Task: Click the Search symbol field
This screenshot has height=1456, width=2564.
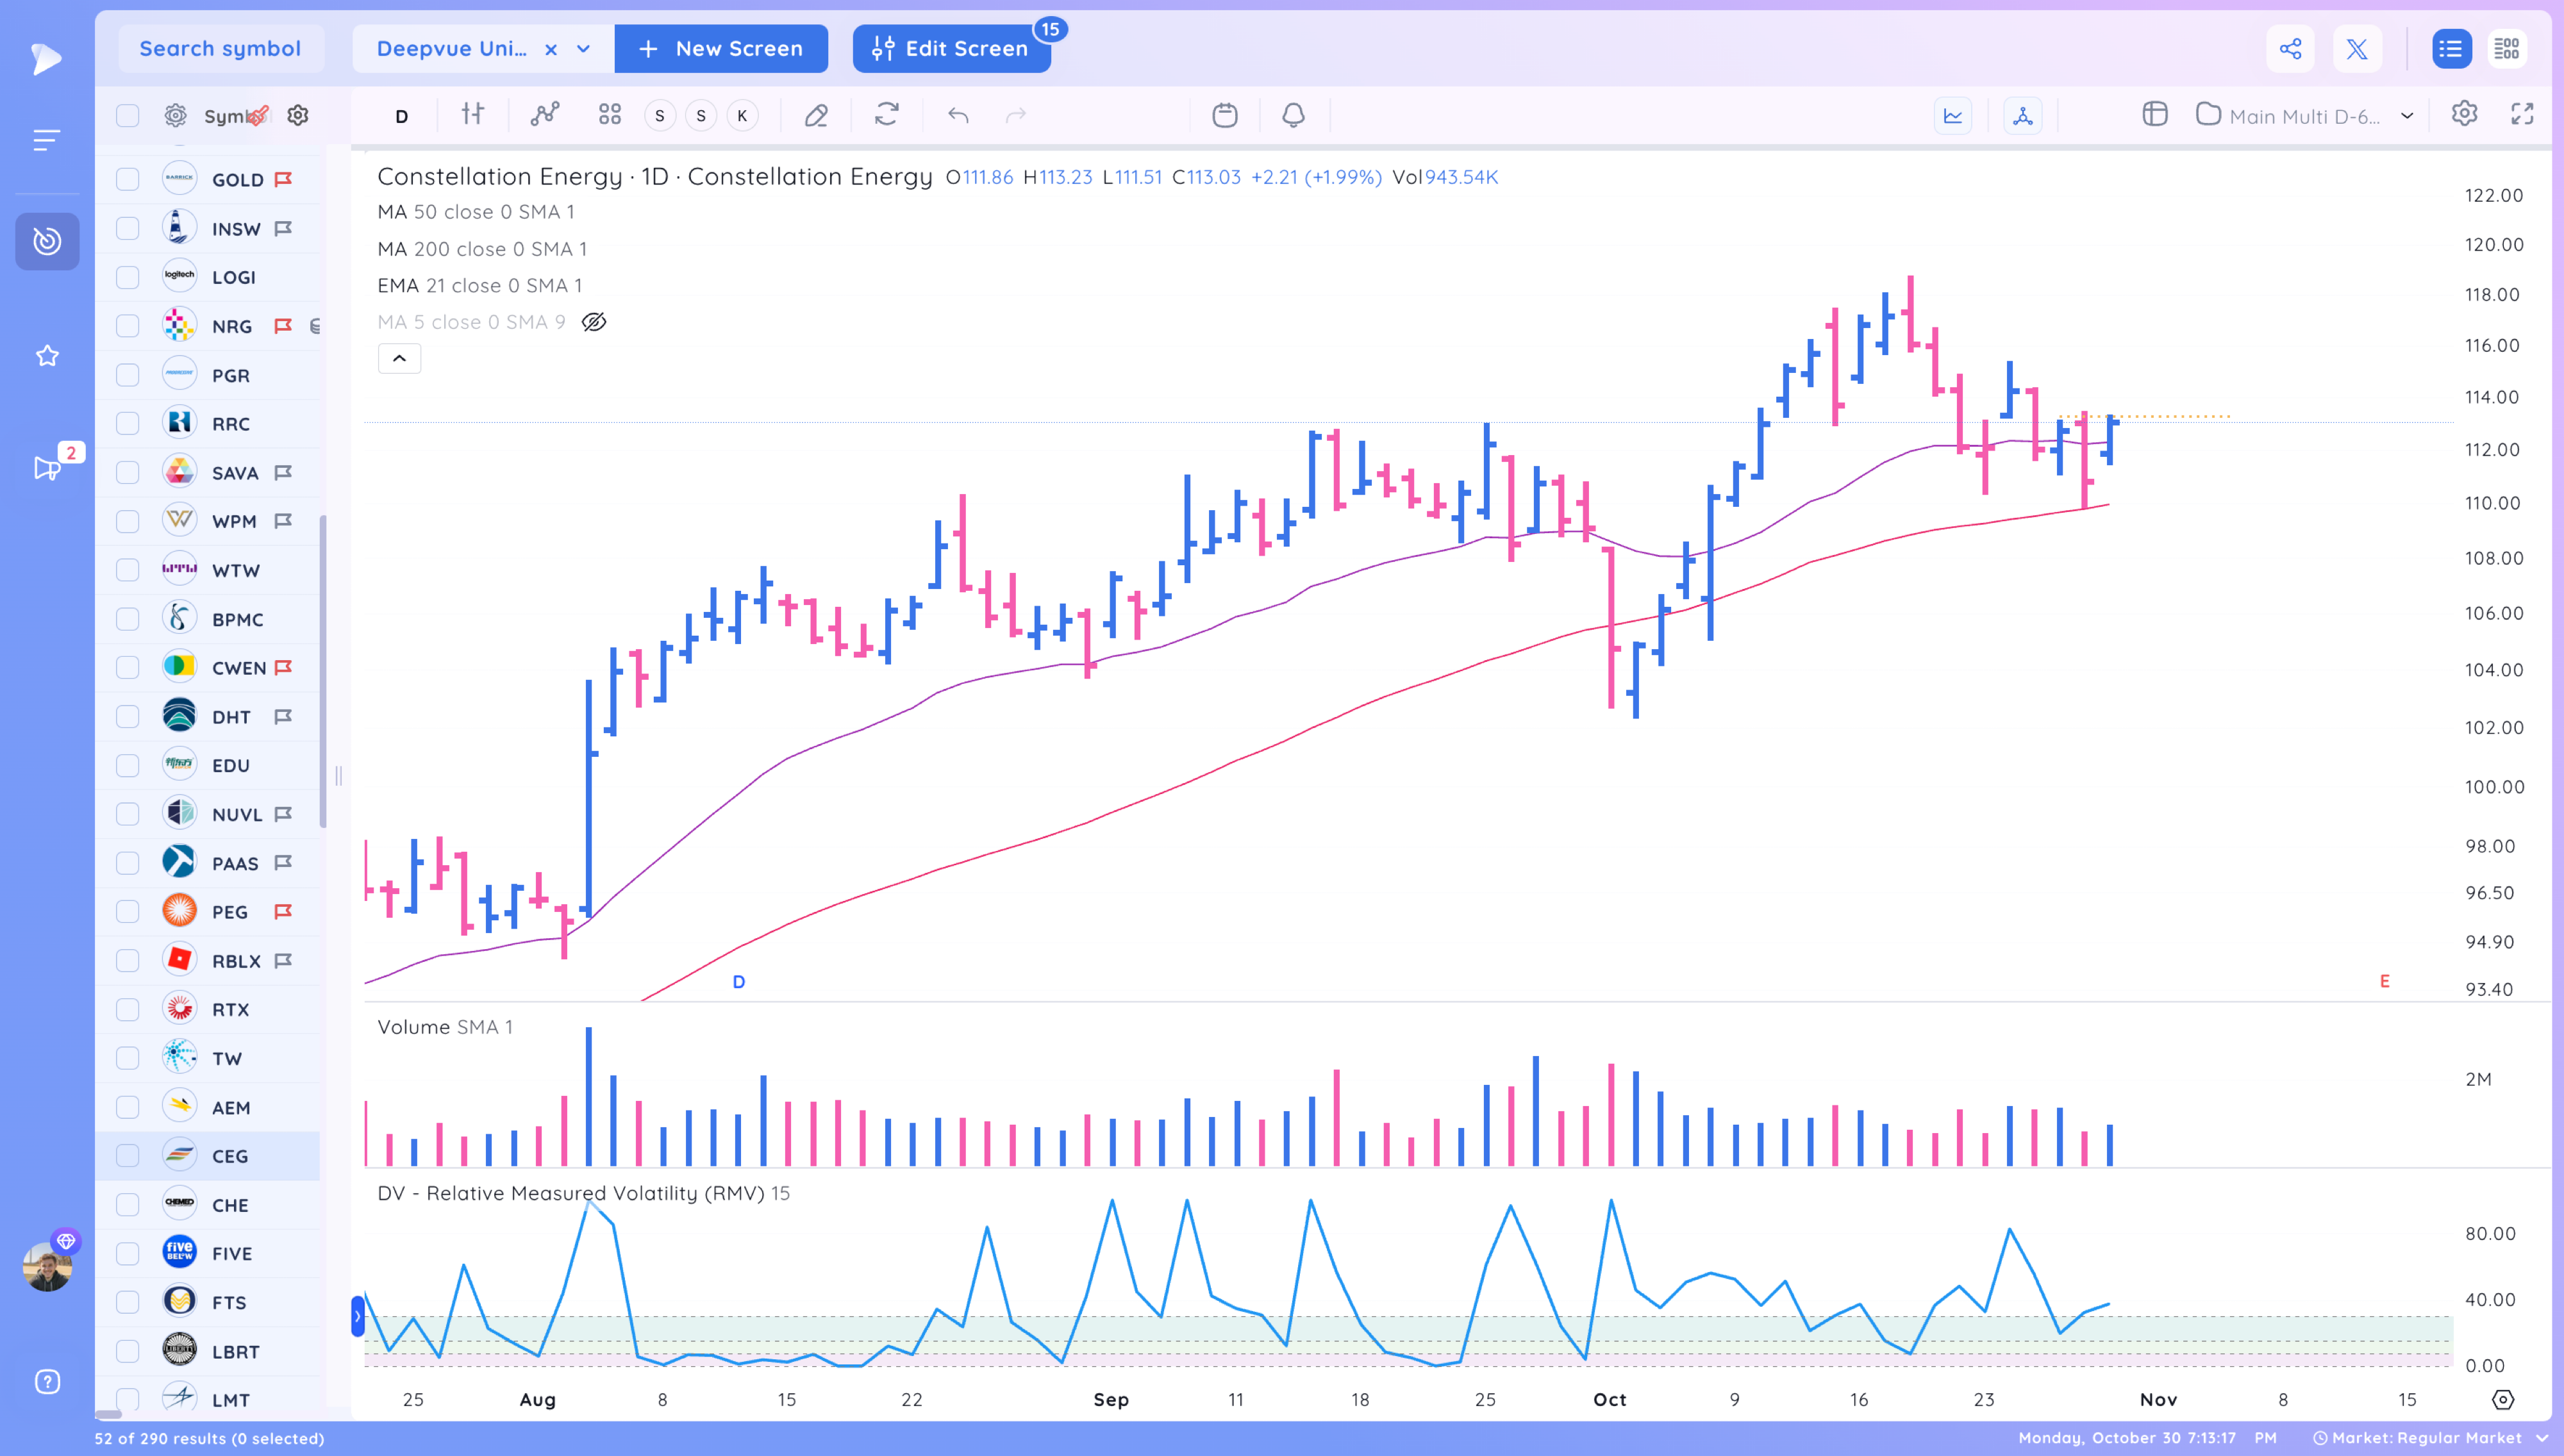Action: (x=221, y=49)
